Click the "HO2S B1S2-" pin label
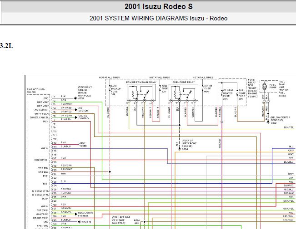This screenshot has height=229, width=296. click(x=41, y=160)
